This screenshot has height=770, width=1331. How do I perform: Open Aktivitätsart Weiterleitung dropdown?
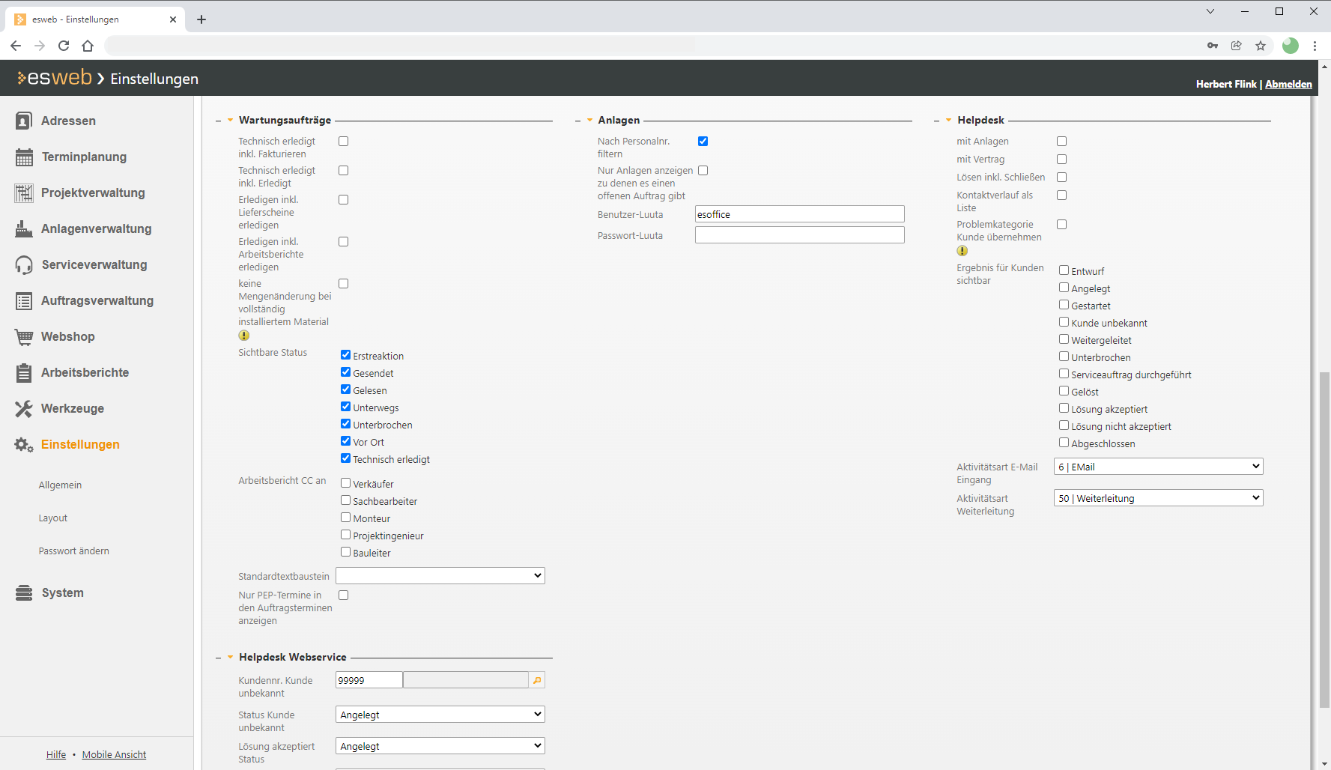(x=1159, y=497)
